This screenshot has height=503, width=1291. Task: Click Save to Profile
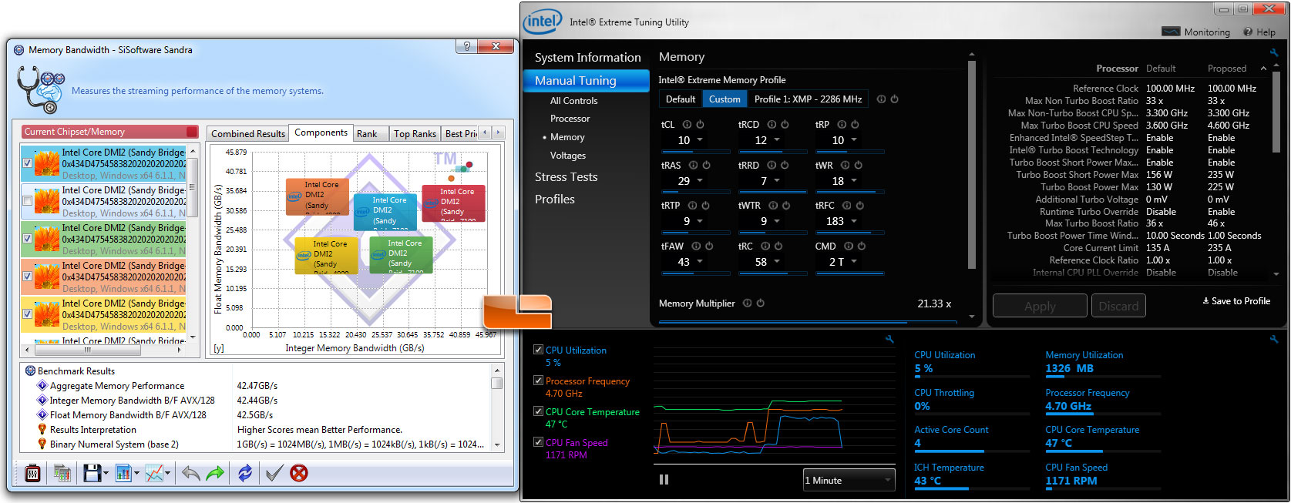(x=1236, y=301)
